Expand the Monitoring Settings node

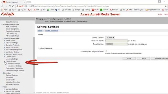point(4,52)
